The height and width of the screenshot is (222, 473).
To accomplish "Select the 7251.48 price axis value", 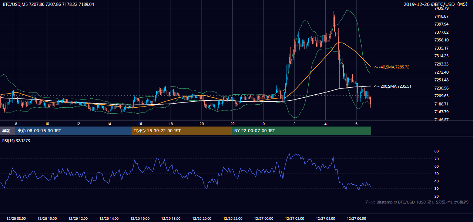I will pyautogui.click(x=441, y=80).
